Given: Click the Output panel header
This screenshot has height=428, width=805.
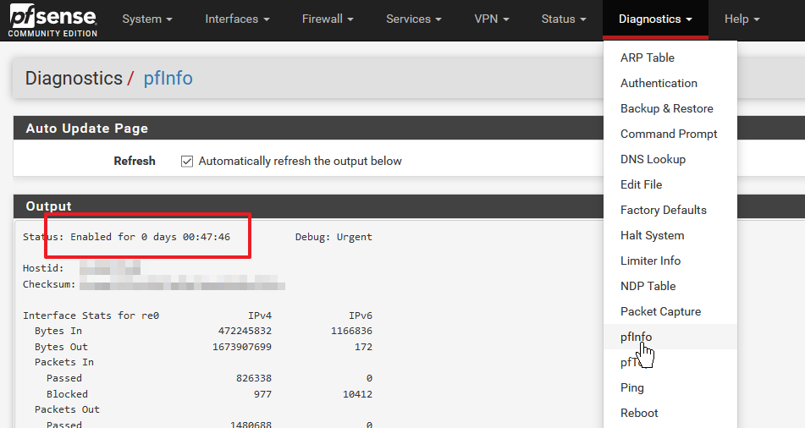Looking at the screenshot, I should click(x=308, y=206).
